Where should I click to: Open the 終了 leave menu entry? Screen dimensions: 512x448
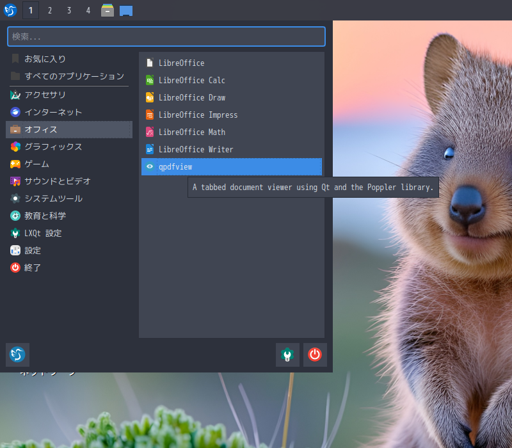33,268
